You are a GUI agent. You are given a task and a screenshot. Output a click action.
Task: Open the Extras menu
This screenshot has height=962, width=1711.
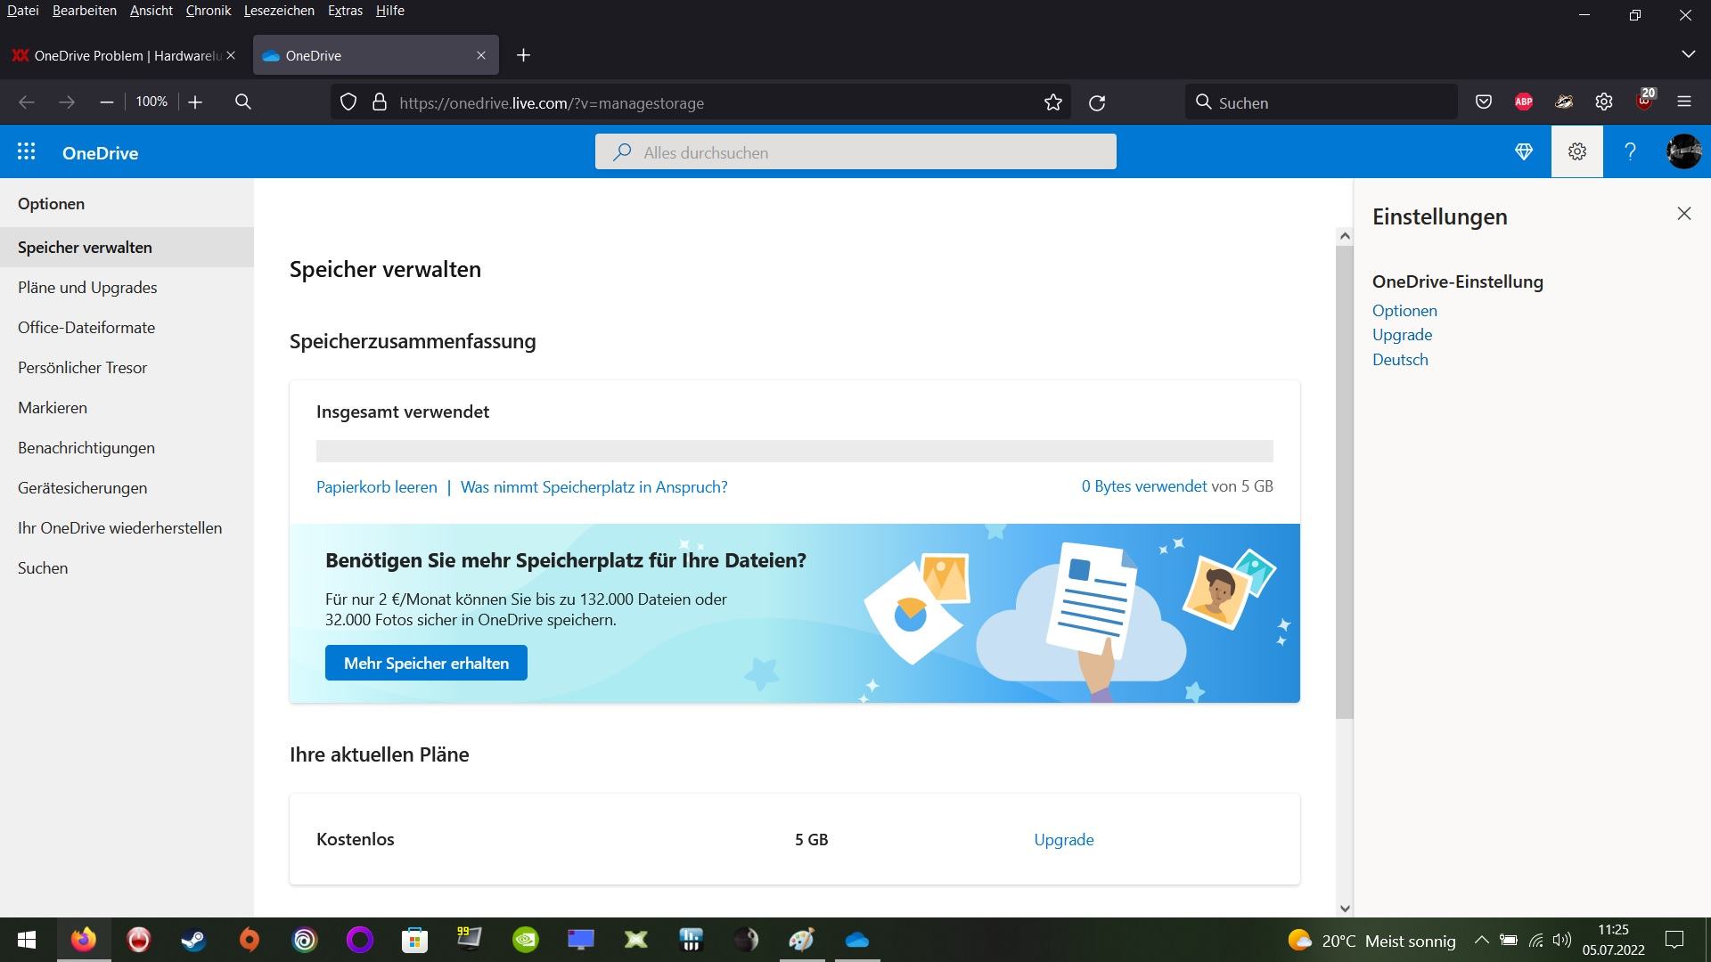[345, 11]
